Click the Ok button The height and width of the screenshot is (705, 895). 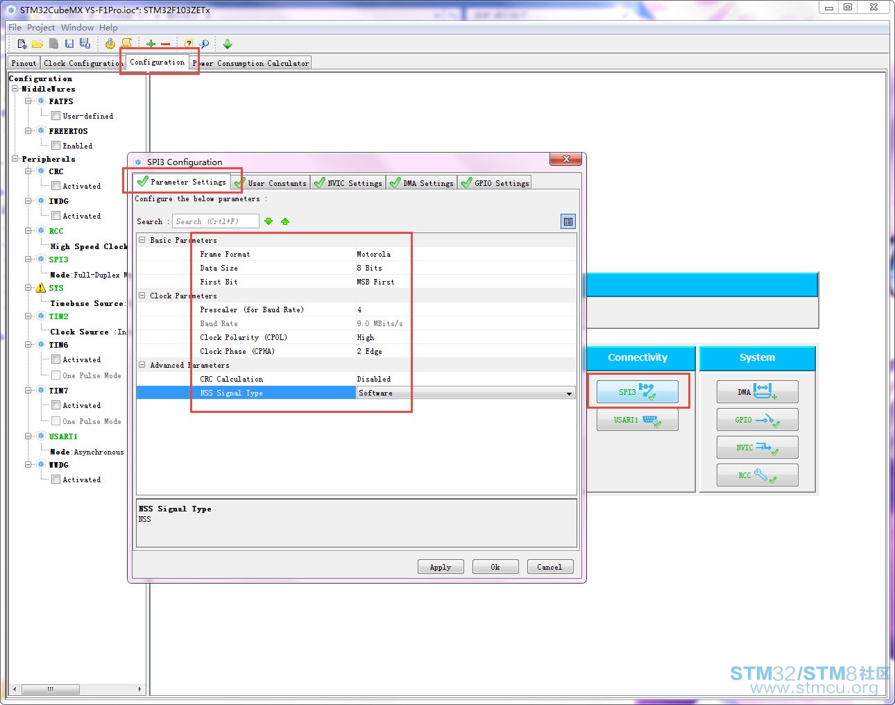tap(495, 567)
